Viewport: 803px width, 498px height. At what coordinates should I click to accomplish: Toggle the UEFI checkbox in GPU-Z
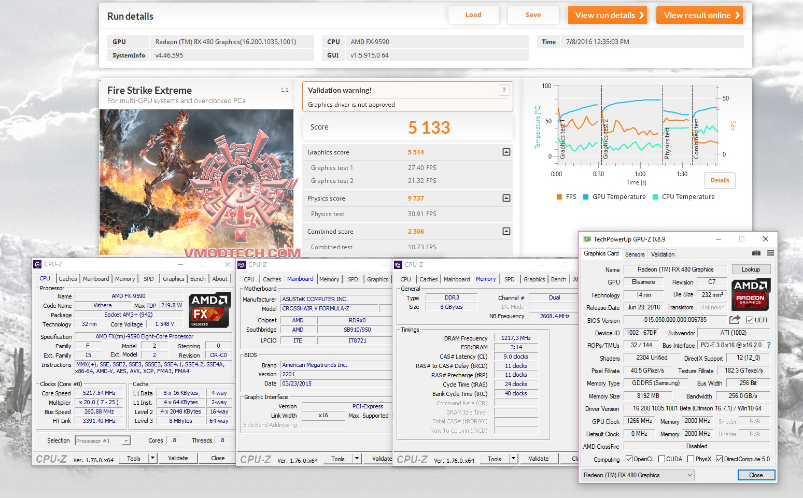coord(750,320)
